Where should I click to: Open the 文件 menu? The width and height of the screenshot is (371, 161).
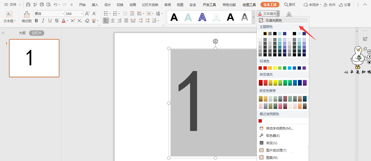pos(12,5)
